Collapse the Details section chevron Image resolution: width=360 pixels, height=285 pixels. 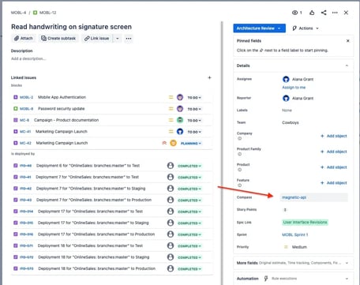(347, 66)
